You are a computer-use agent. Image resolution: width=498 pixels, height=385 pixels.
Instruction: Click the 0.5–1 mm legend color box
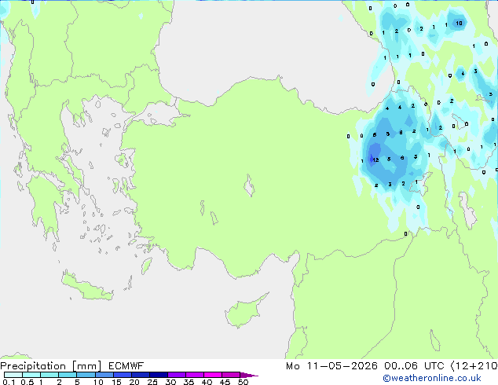point(31,375)
